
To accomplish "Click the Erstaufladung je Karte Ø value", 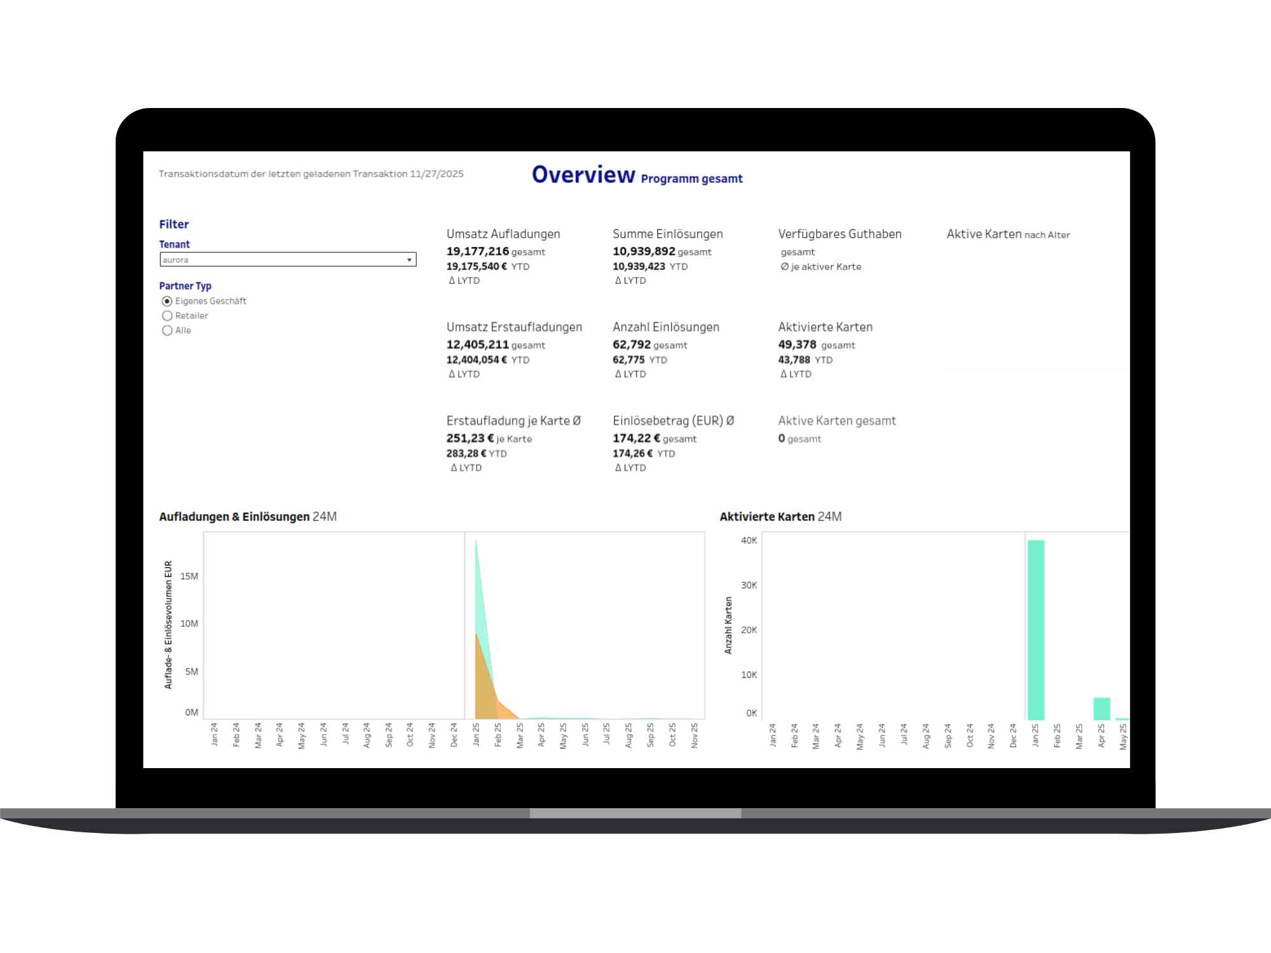I will [x=470, y=438].
